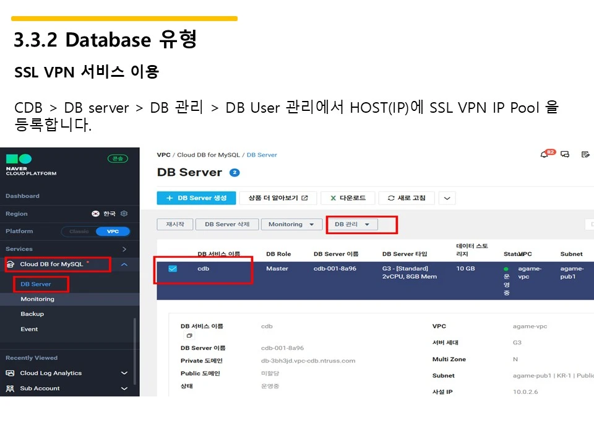Open Dashboard in sidebar
Viewport: 594px width, 446px height.
pyautogui.click(x=22, y=196)
